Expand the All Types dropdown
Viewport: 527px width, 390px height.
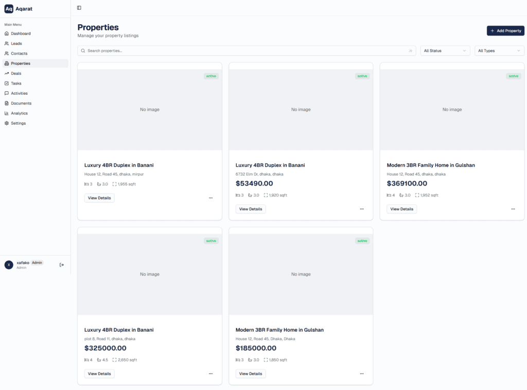click(499, 51)
